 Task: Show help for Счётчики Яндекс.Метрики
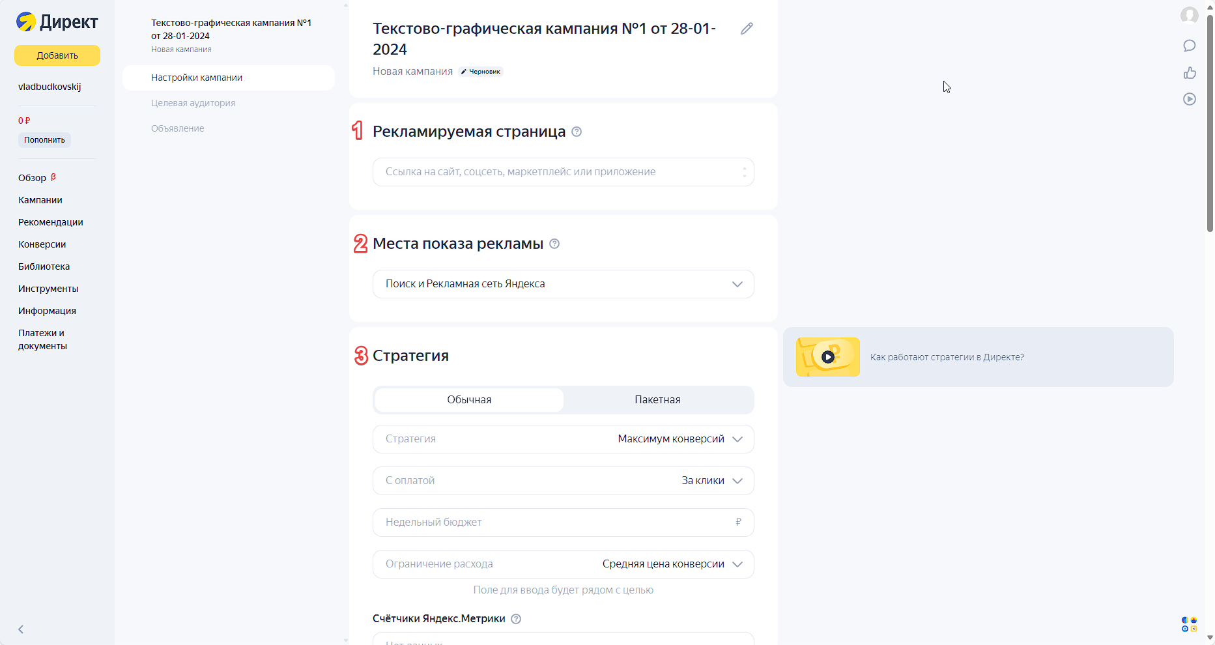pos(516,619)
